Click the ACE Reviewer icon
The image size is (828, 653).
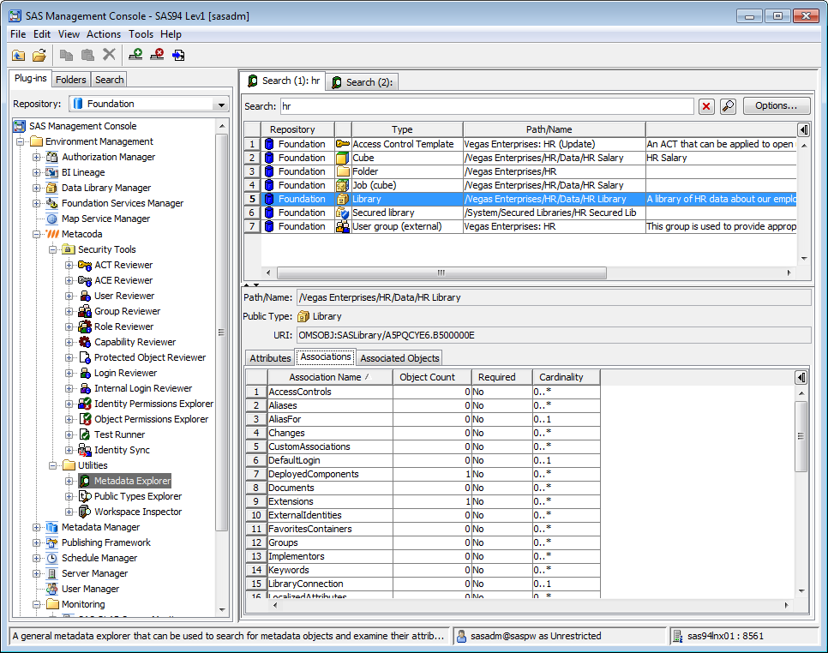85,280
